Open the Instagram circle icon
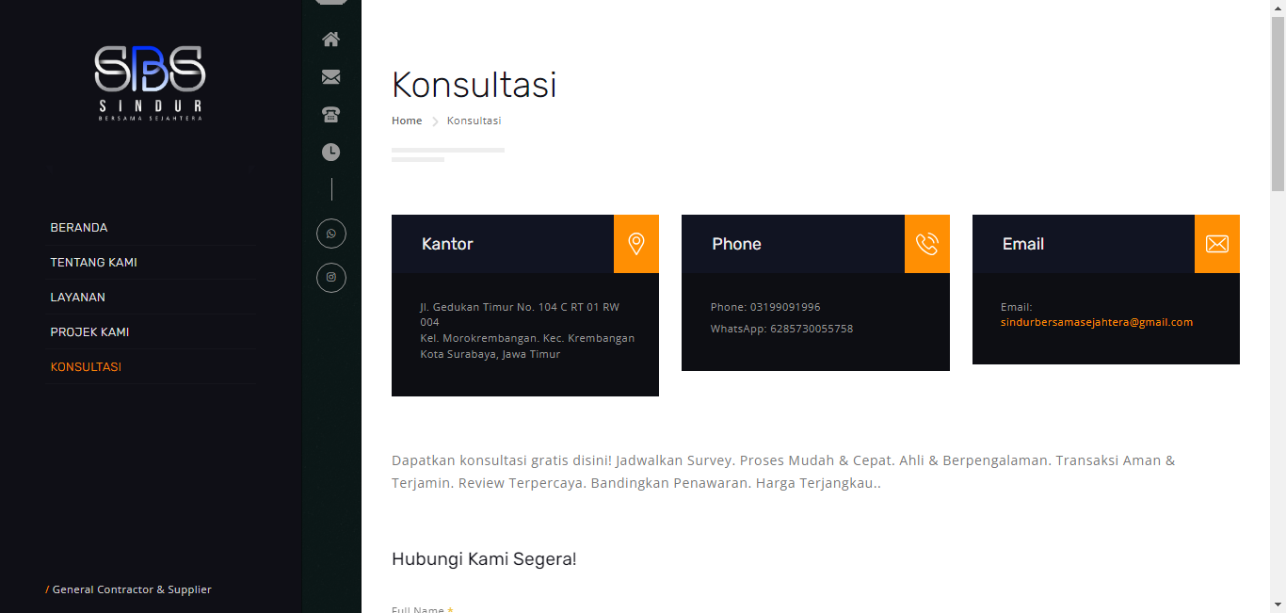1286x613 pixels. [x=331, y=278]
